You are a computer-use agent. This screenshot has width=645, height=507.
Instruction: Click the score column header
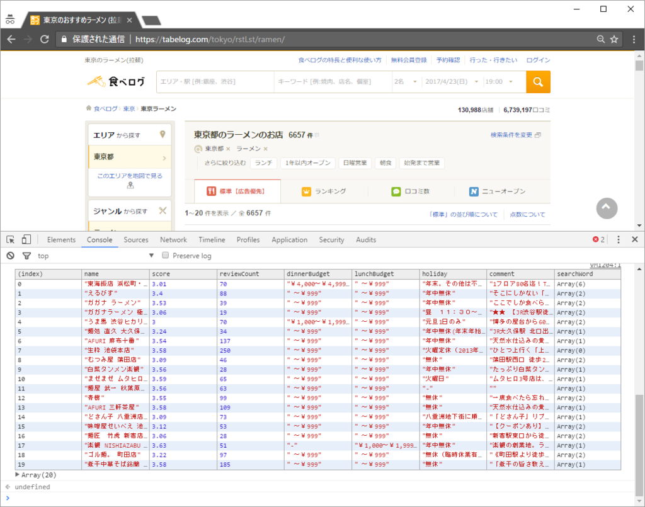click(x=183, y=274)
